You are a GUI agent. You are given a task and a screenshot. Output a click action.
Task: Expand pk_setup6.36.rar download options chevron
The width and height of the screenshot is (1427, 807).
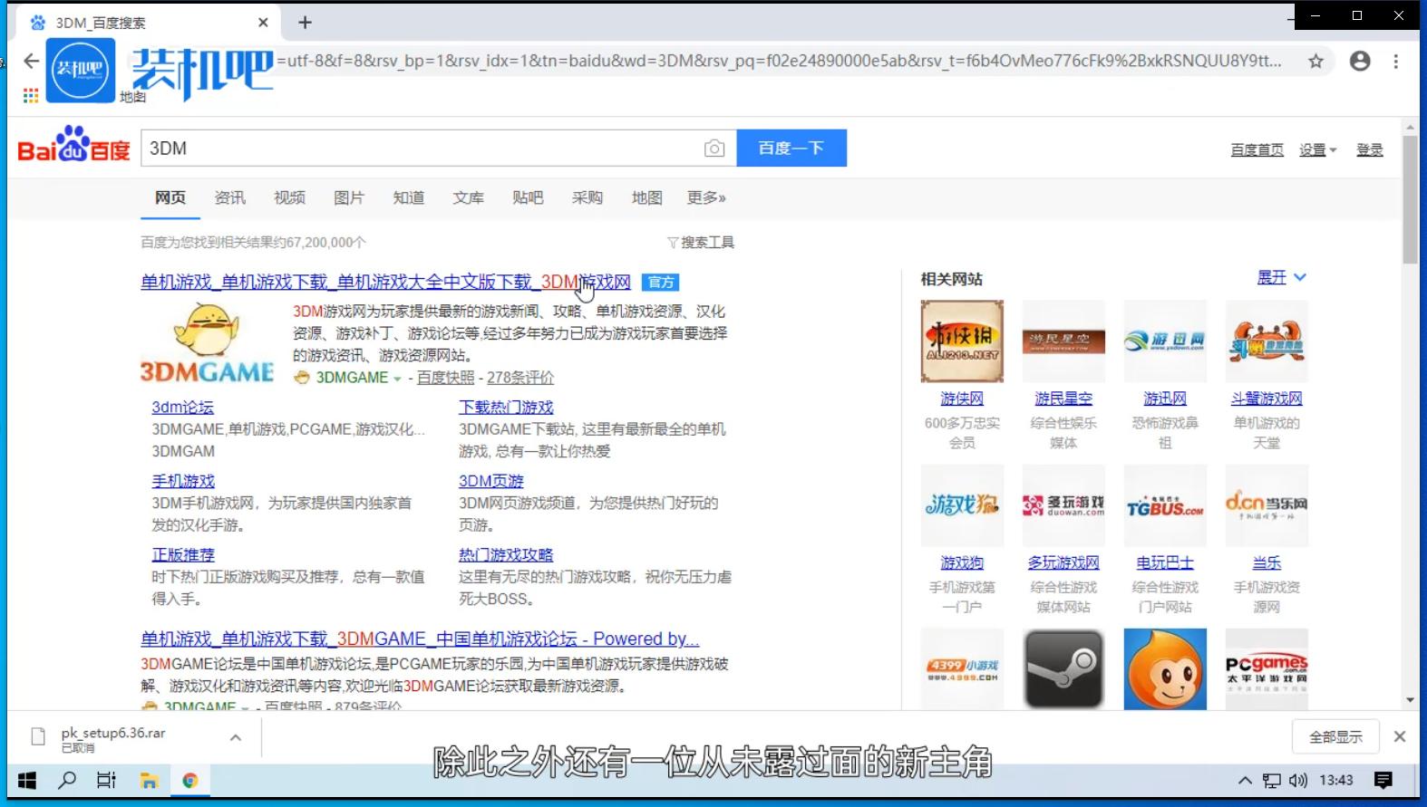click(x=236, y=737)
